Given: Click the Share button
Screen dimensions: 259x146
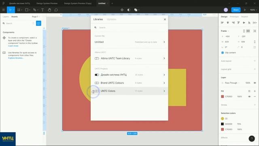Looking at the screenshot, I should (x=236, y=10).
